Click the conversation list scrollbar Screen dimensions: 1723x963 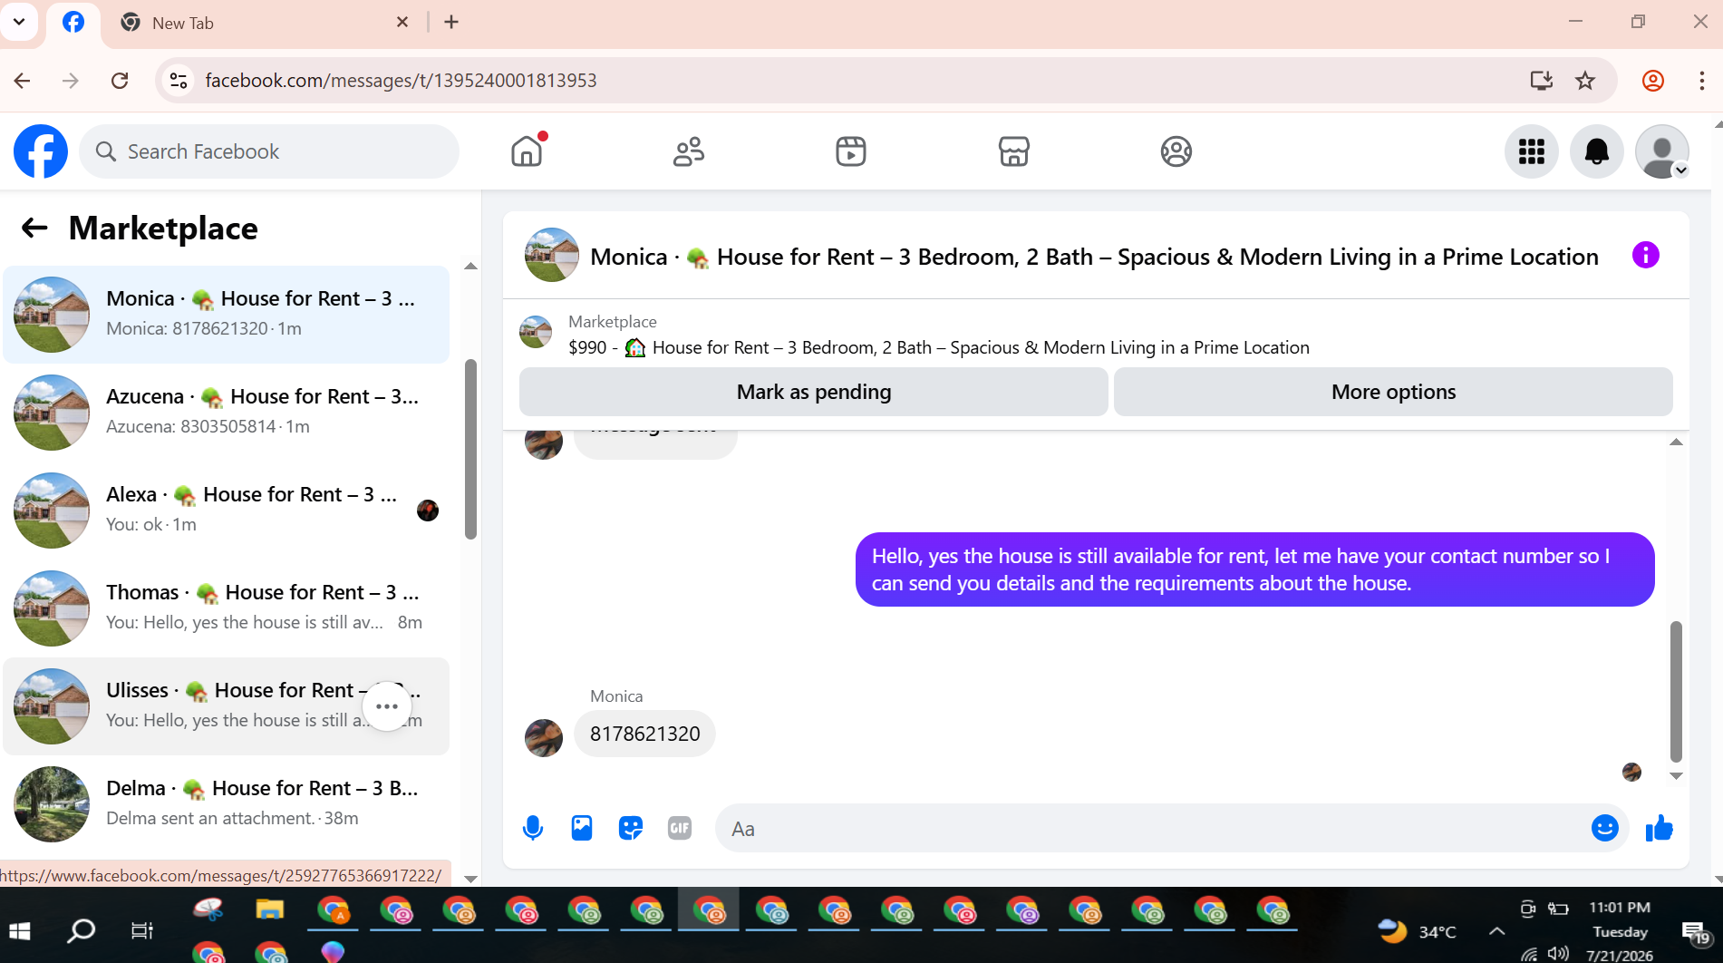[x=470, y=449]
